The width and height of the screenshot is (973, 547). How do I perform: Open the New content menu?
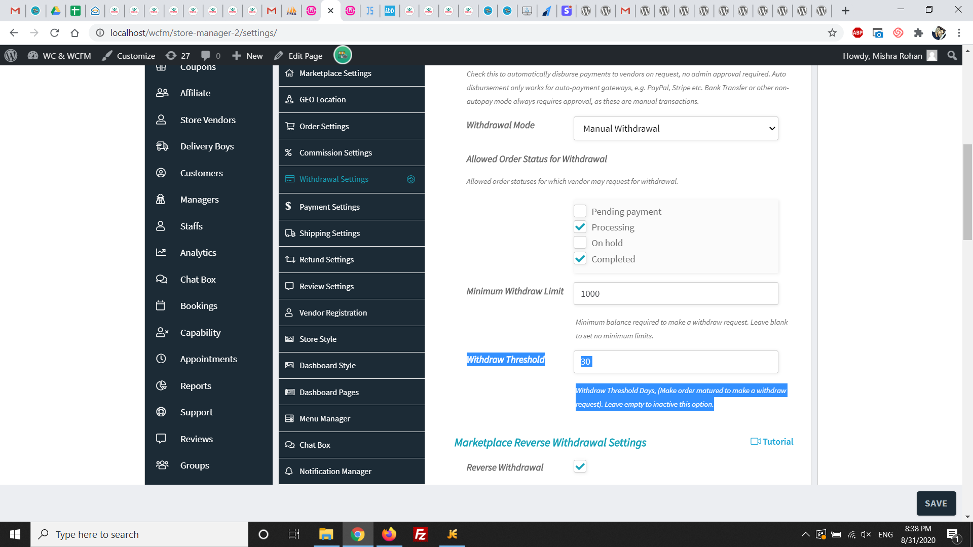click(x=247, y=56)
